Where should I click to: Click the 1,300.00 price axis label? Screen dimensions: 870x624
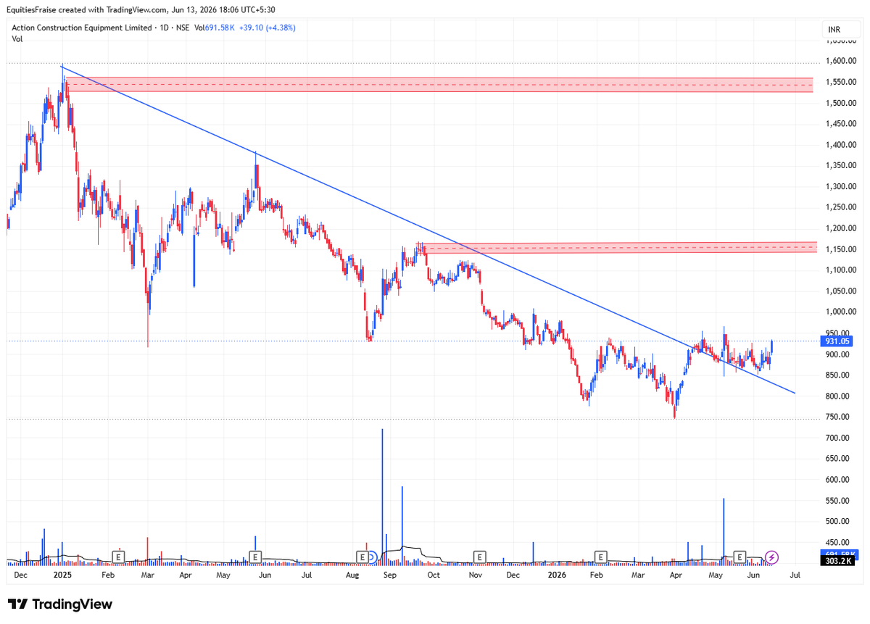841,186
